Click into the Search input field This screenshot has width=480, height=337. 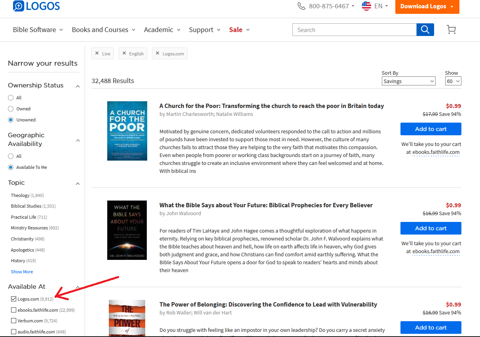pos(355,30)
